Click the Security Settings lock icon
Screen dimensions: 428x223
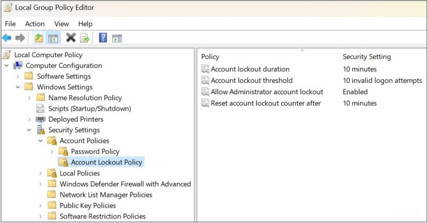(41, 130)
